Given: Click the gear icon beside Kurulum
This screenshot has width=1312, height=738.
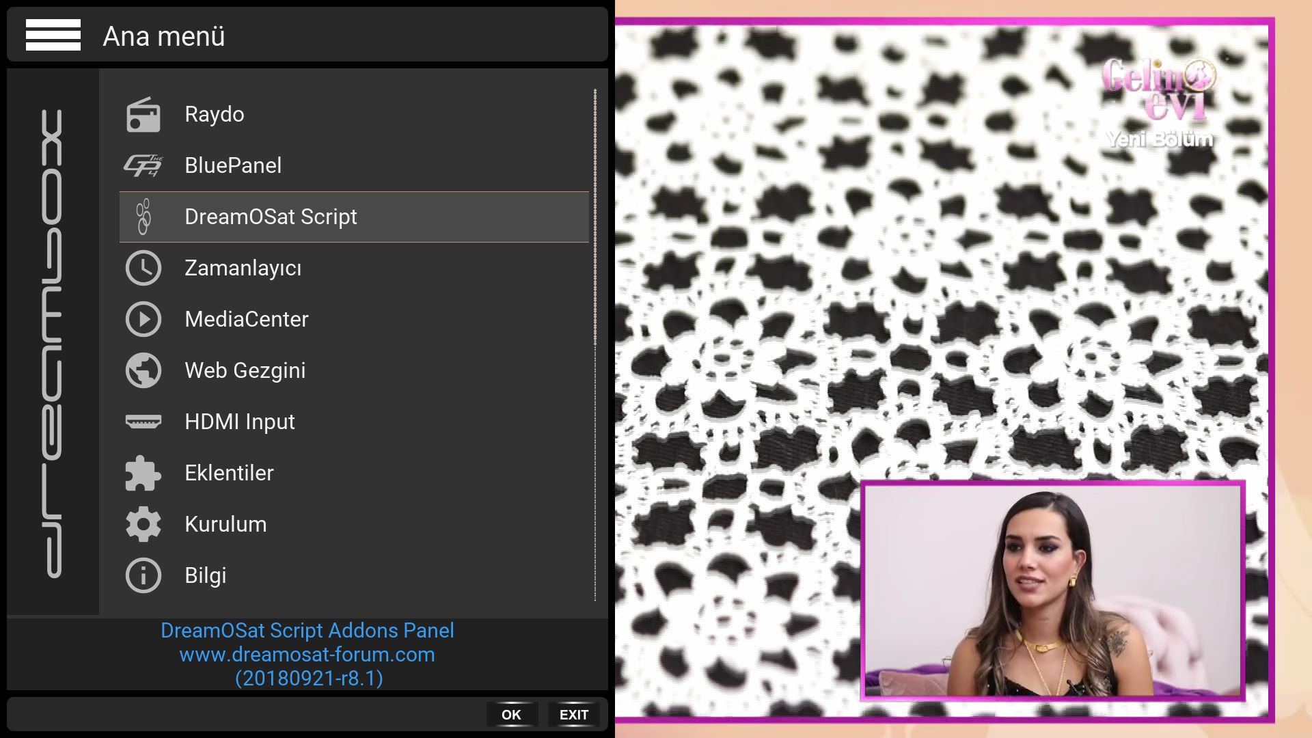Looking at the screenshot, I should (143, 524).
